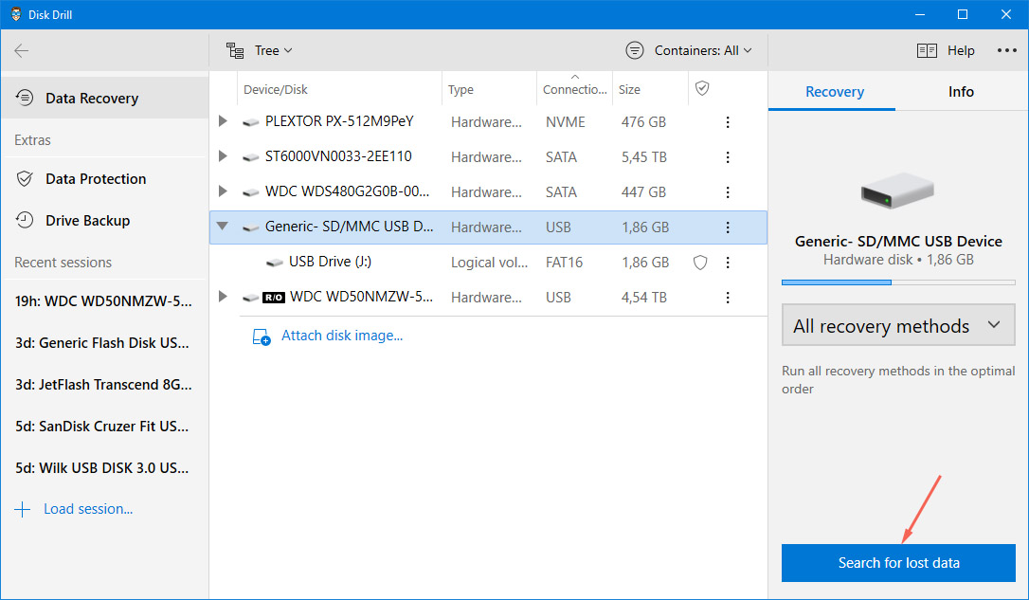The width and height of the screenshot is (1029, 600).
Task: Open recent session 19h: WDC WD50NMZW
Action: 103,301
